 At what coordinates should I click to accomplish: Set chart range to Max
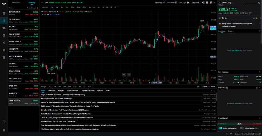(90, 86)
